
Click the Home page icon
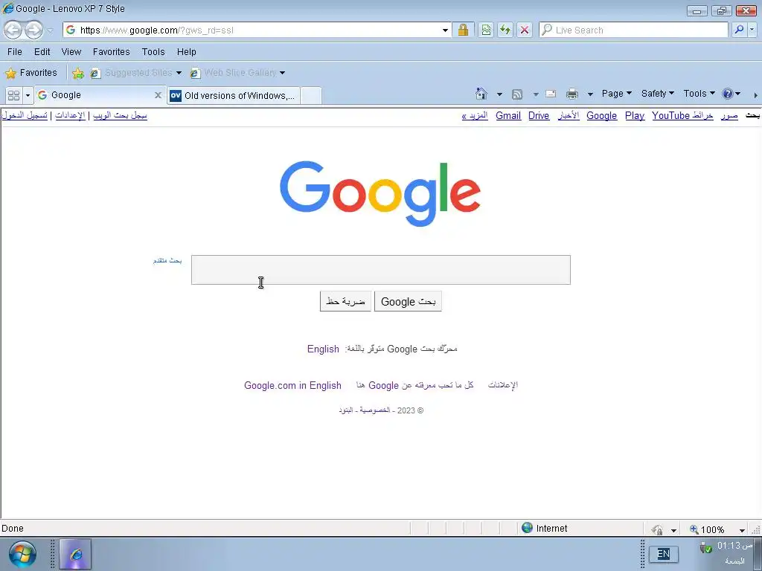click(481, 93)
